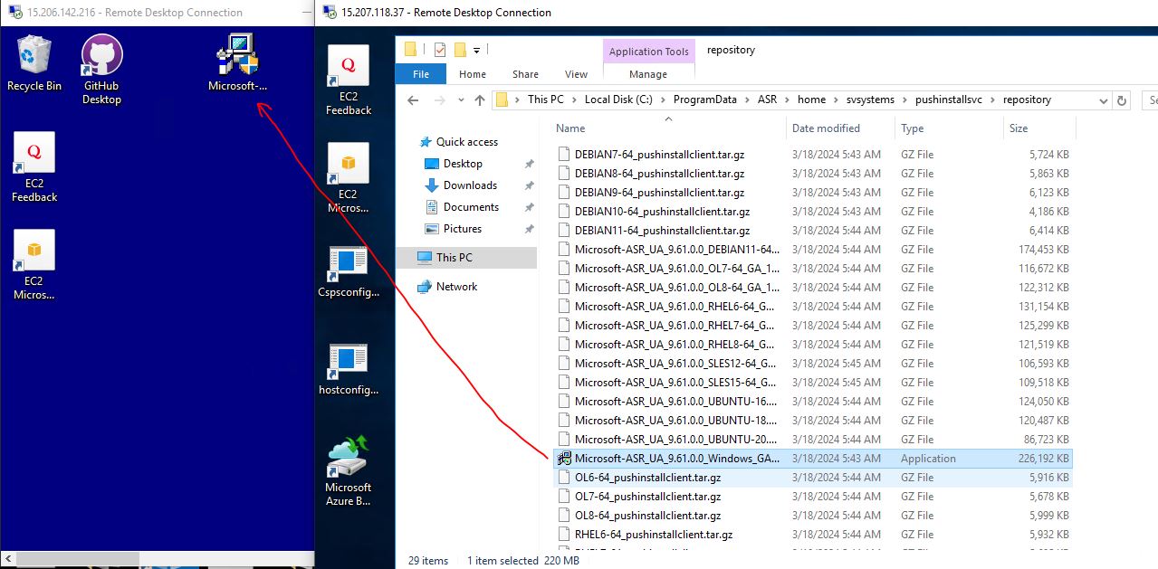Click the Up one level arrow
The width and height of the screenshot is (1158, 569).
(x=480, y=100)
